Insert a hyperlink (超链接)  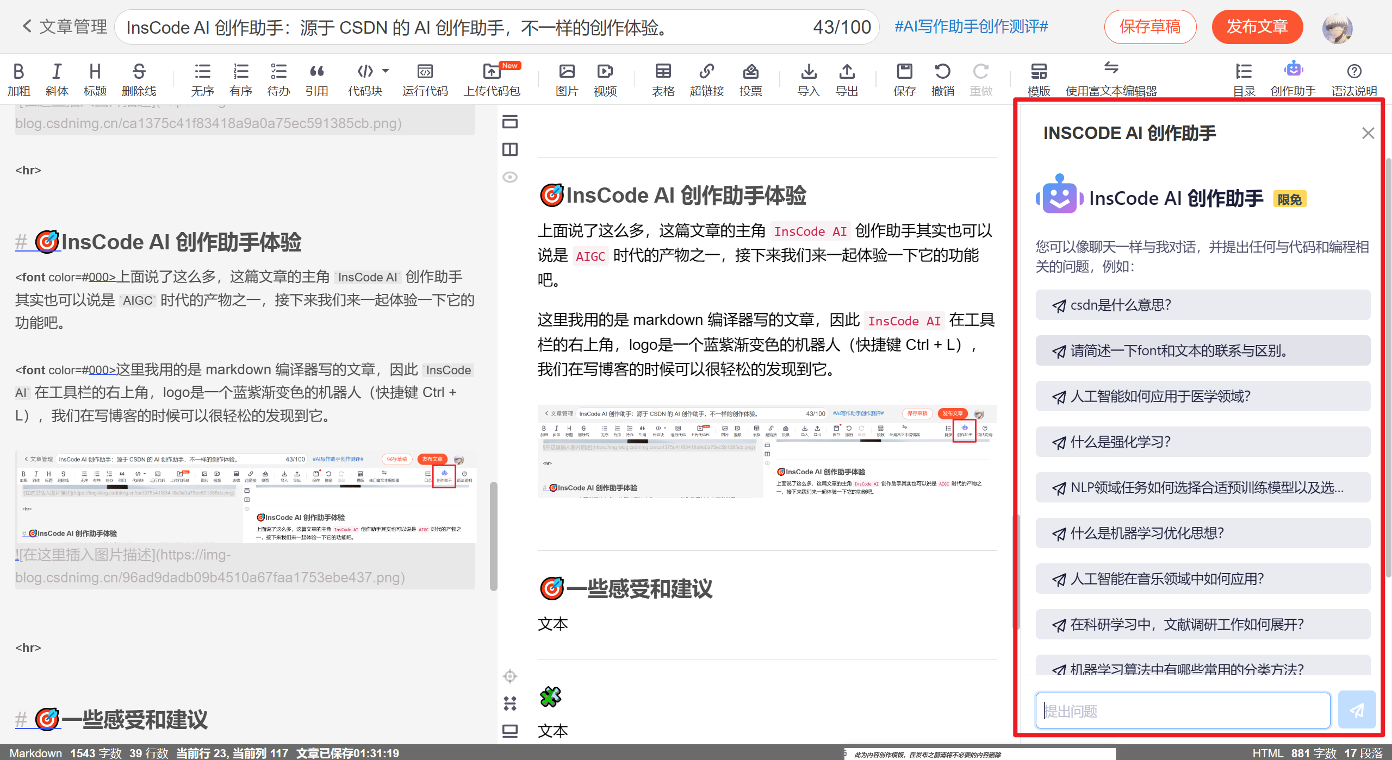point(707,79)
